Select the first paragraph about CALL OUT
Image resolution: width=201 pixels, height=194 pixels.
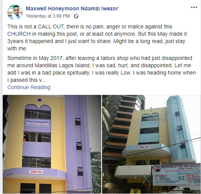coord(97,38)
